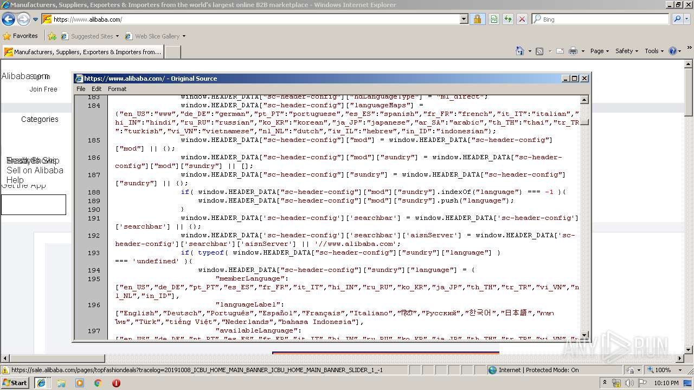This screenshot has height=390, width=694.
Task: Click the Refresh page icon
Action: (x=508, y=19)
